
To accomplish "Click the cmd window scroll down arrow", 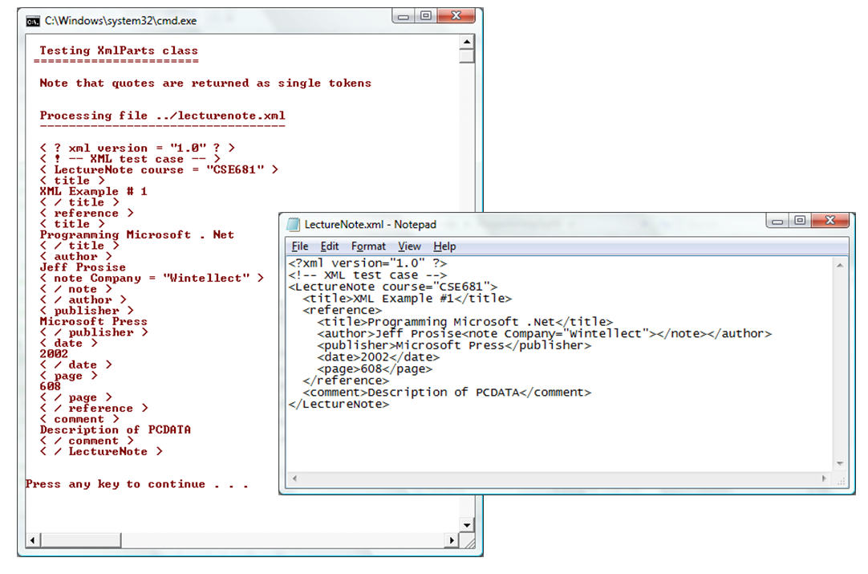I will pos(467,525).
